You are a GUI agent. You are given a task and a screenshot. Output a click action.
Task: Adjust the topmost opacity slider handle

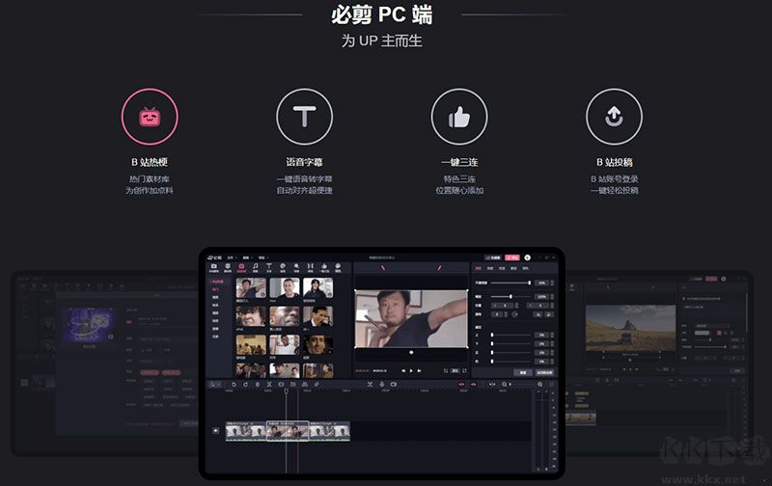530,283
